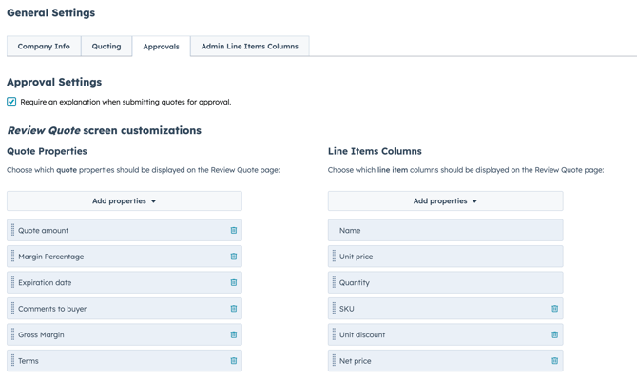Screen dimensions: 637x381
Task: Grab the drag handle for Quote amount
Action: tap(12, 231)
